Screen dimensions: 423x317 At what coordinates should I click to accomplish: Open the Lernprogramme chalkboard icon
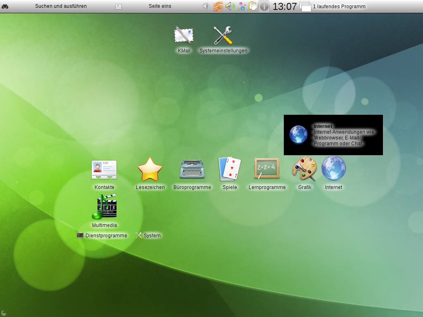[267, 169]
